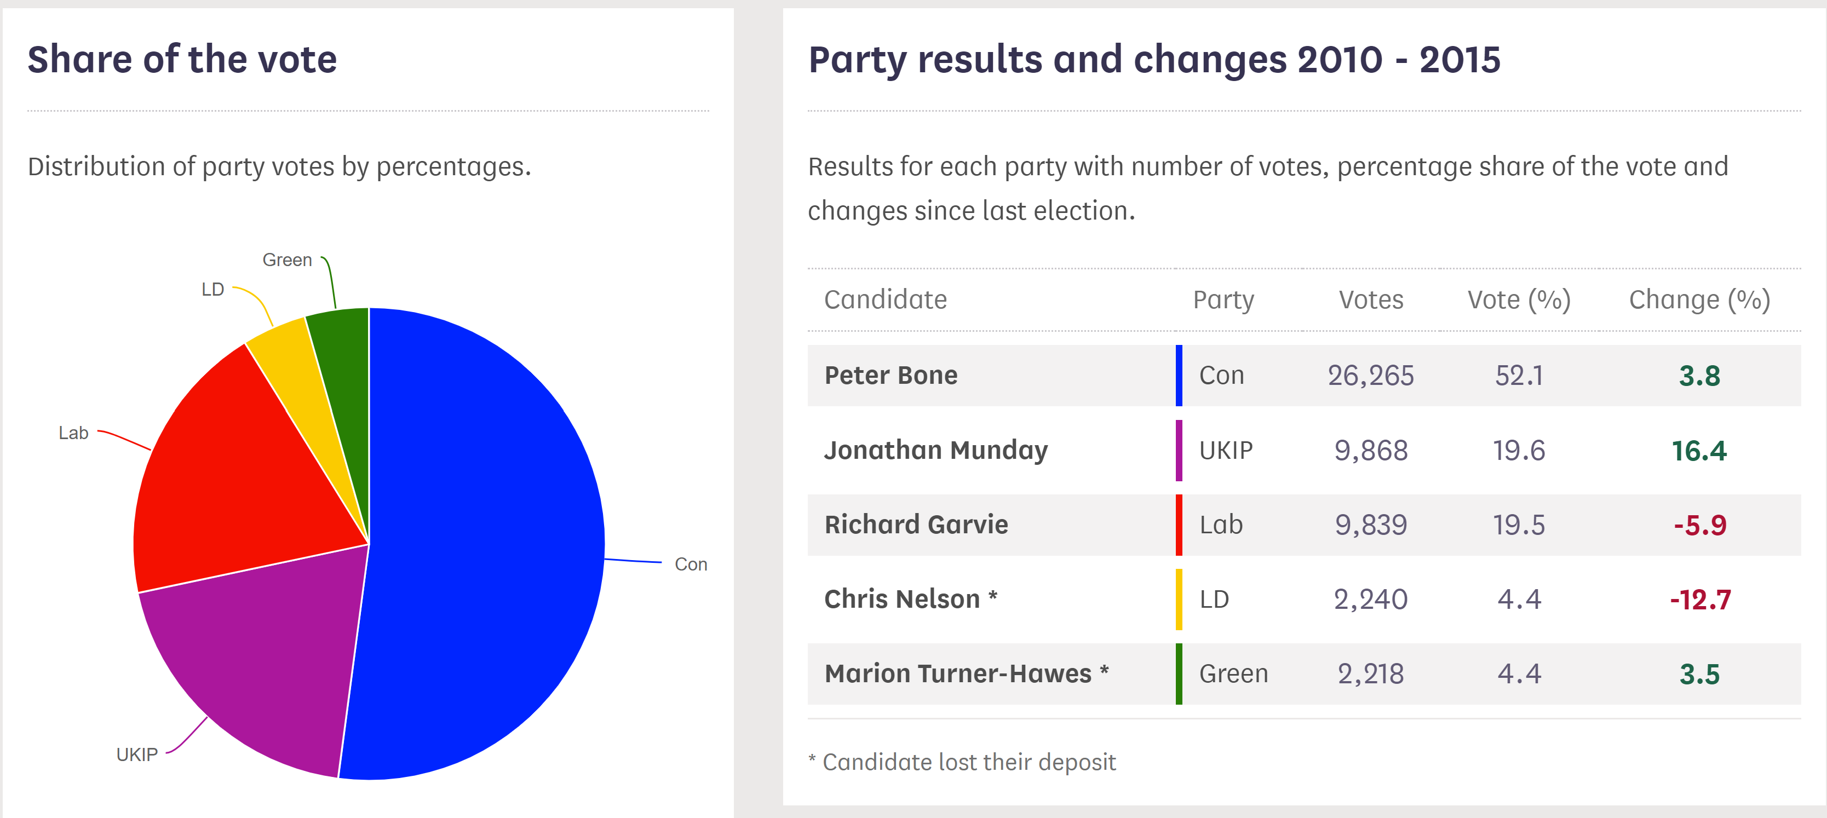The height and width of the screenshot is (818, 1827).
Task: Click candidate name Marion Turner-Hawes
Action: [x=957, y=673]
